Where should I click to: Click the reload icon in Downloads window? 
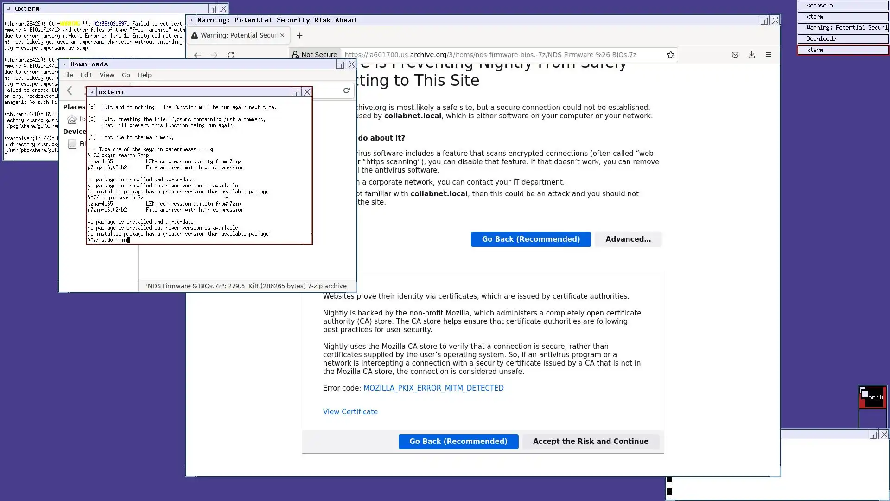tap(346, 90)
